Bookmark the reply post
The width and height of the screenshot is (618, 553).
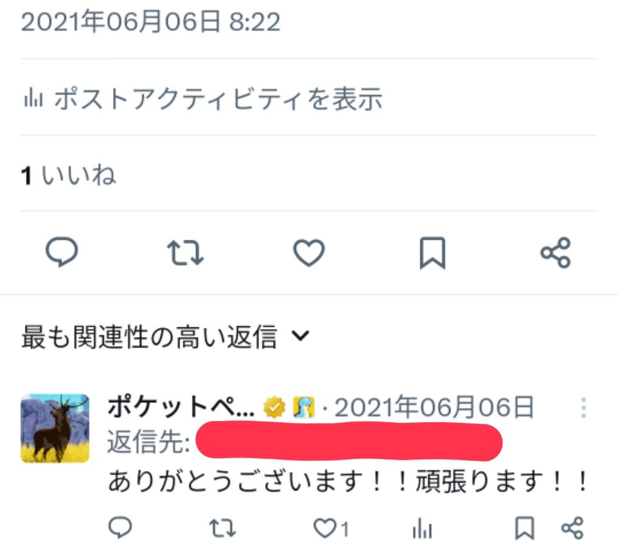[525, 528]
